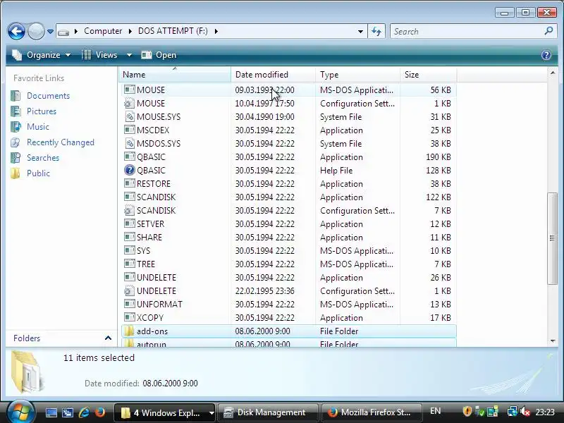This screenshot has width=564, height=423.
Task: Switch to Mozilla Firefox taskbar window
Action: pyautogui.click(x=372, y=412)
